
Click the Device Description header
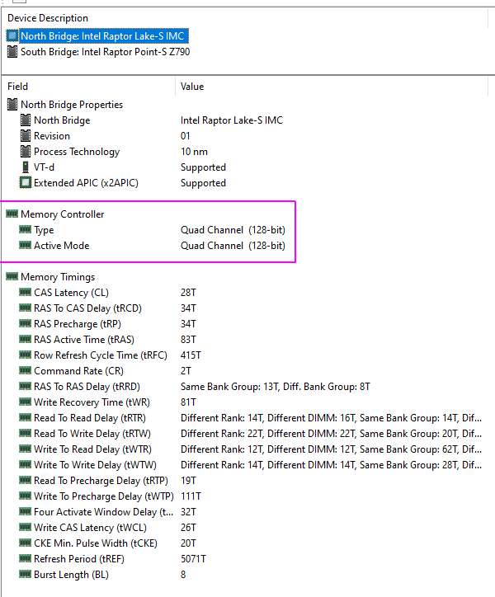[x=48, y=18]
